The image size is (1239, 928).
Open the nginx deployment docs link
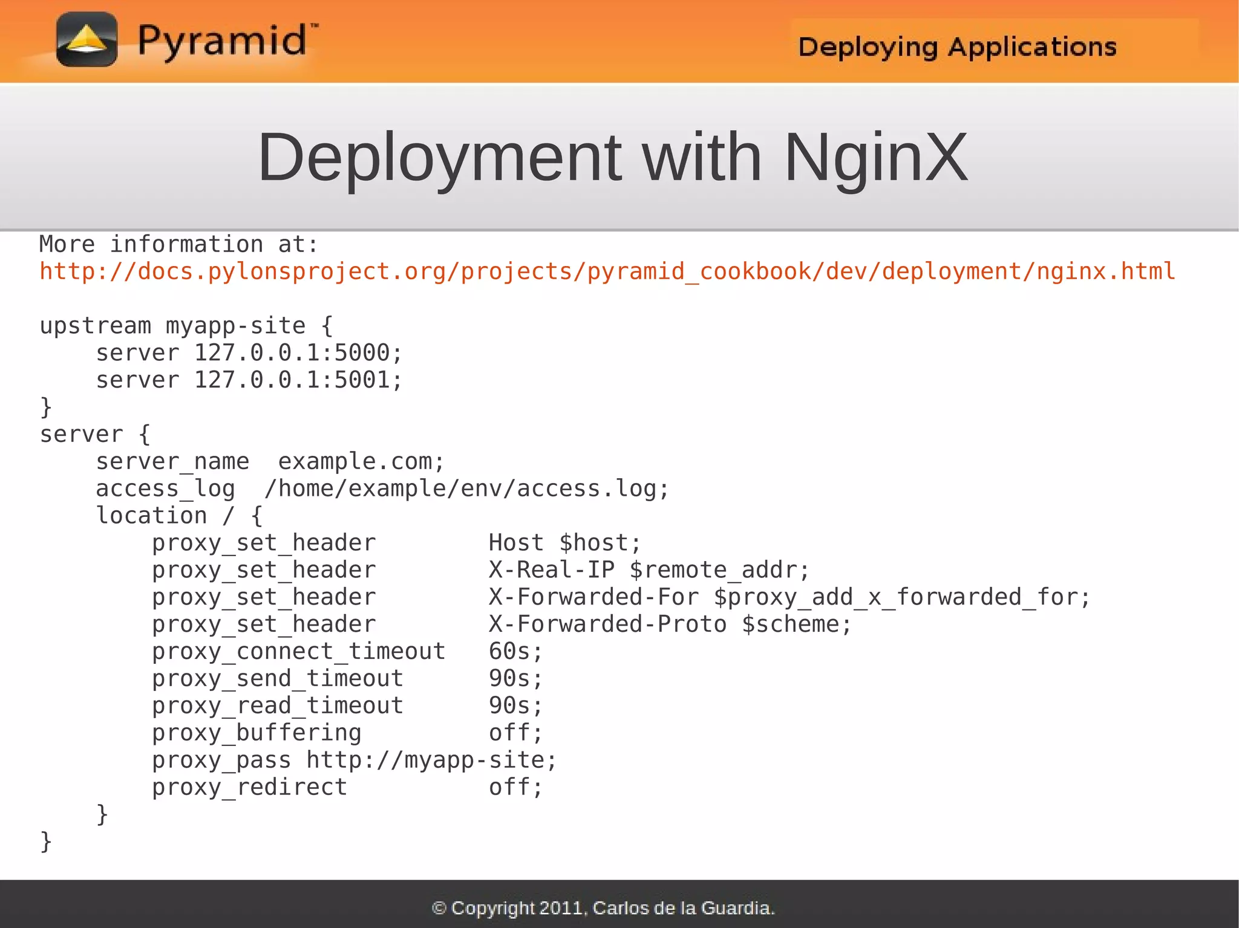[607, 271]
